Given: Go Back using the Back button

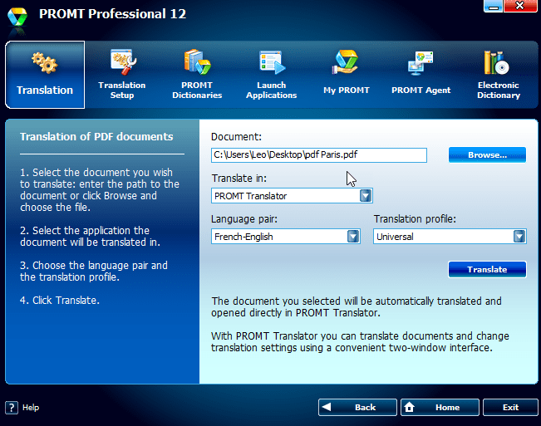Looking at the screenshot, I should (x=357, y=408).
